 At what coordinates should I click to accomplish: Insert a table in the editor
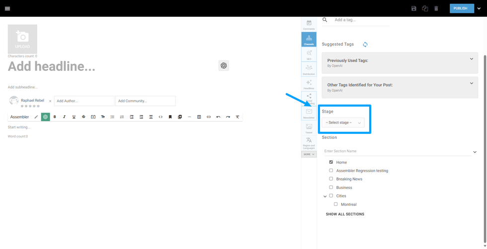click(199, 117)
